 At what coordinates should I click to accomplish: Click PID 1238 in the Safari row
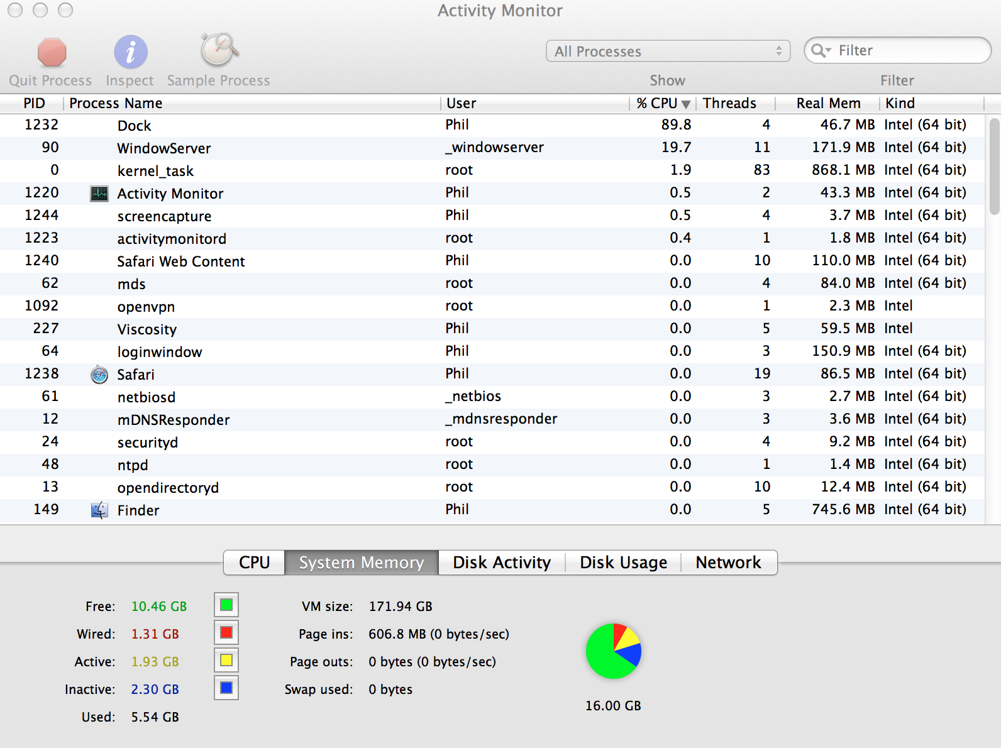pos(41,373)
